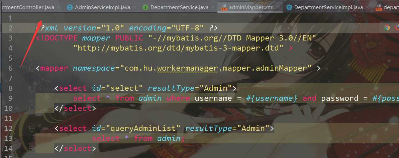The image size is (399, 158).
Task: Fold at closing select tag on line 14
Action: pyautogui.click(x=32, y=148)
